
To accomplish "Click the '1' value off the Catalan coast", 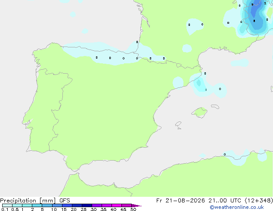I will [206, 90].
